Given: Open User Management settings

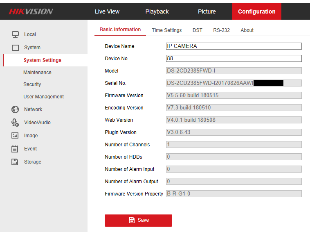Looking at the screenshot, I should [x=43, y=97].
